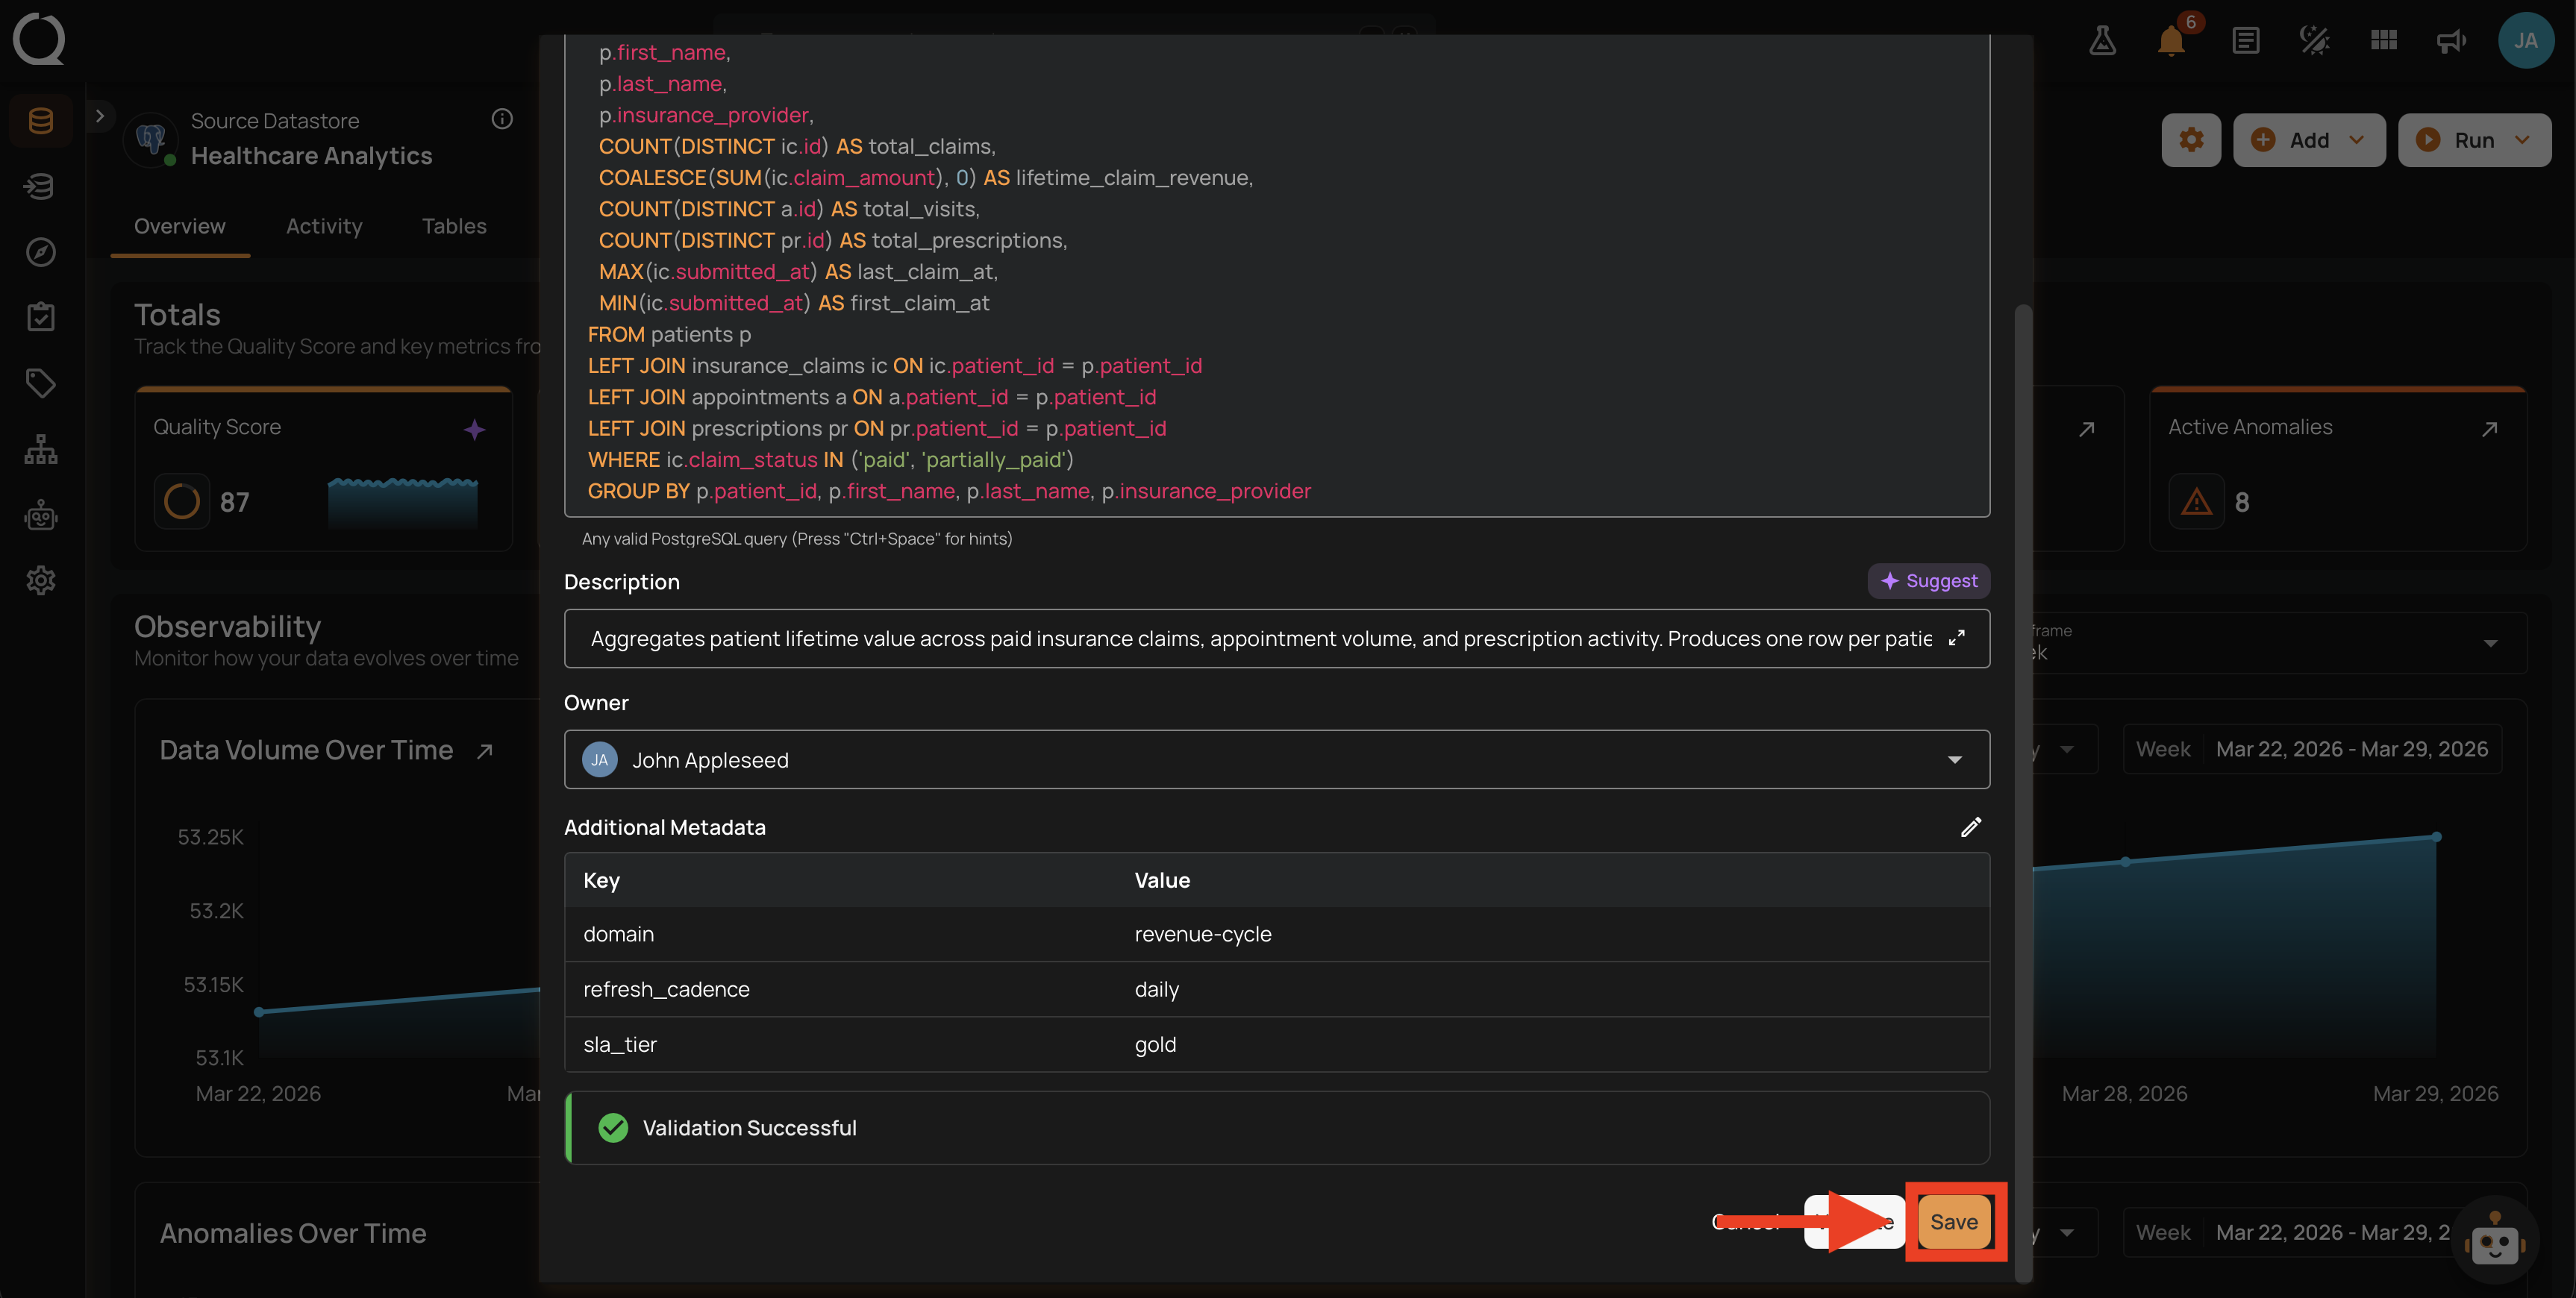This screenshot has height=1298, width=2576.
Task: Open the tags icon in left sidebar
Action: point(41,383)
